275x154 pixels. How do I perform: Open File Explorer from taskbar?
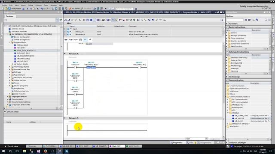[x=24, y=151]
